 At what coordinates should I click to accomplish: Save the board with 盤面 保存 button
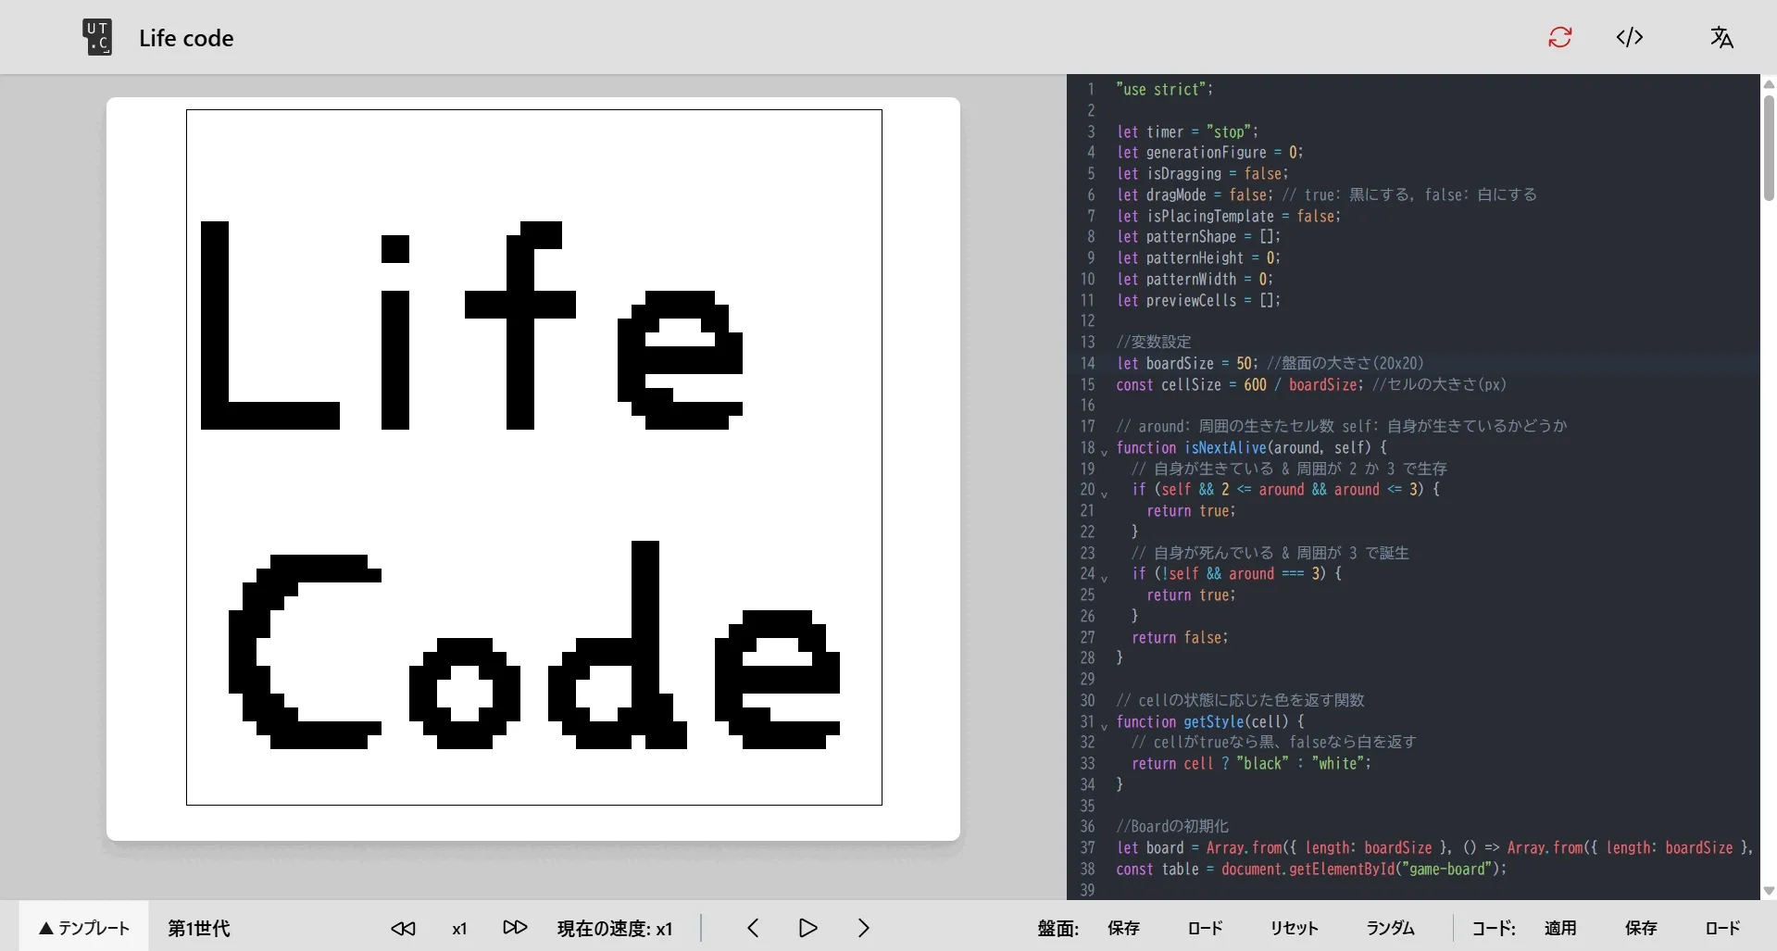1123,928
